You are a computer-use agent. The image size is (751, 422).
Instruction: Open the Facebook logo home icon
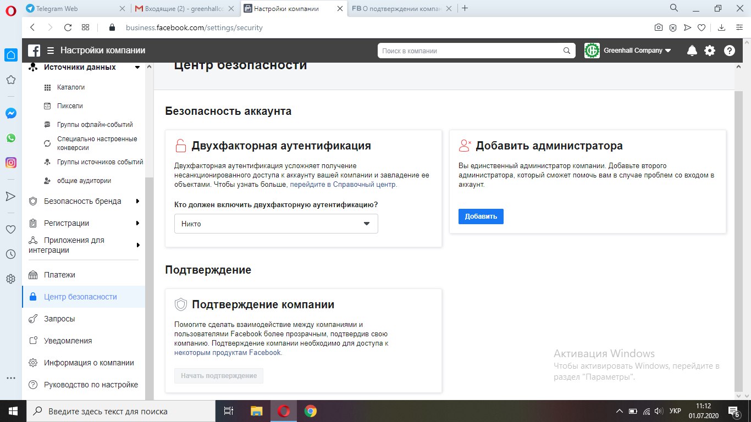coord(34,51)
